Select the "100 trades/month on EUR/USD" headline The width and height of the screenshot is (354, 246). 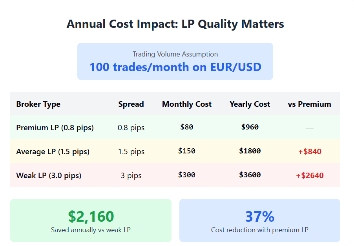tap(175, 67)
